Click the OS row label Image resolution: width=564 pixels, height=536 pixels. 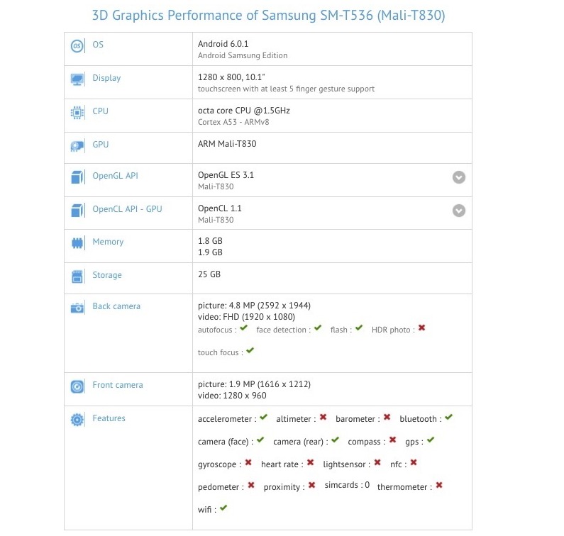coord(98,45)
